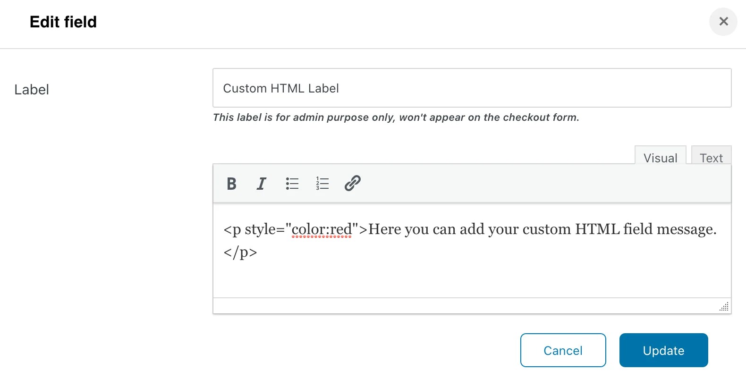Focus the Custom HTML Label input field
This screenshot has width=746, height=387.
point(472,88)
